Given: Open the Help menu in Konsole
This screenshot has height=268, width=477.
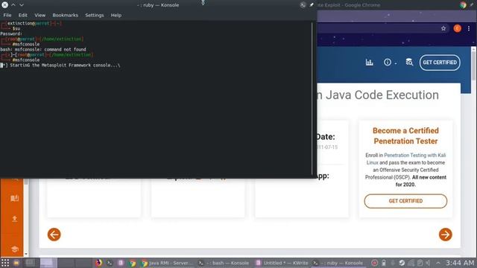Looking at the screenshot, I should tap(116, 15).
